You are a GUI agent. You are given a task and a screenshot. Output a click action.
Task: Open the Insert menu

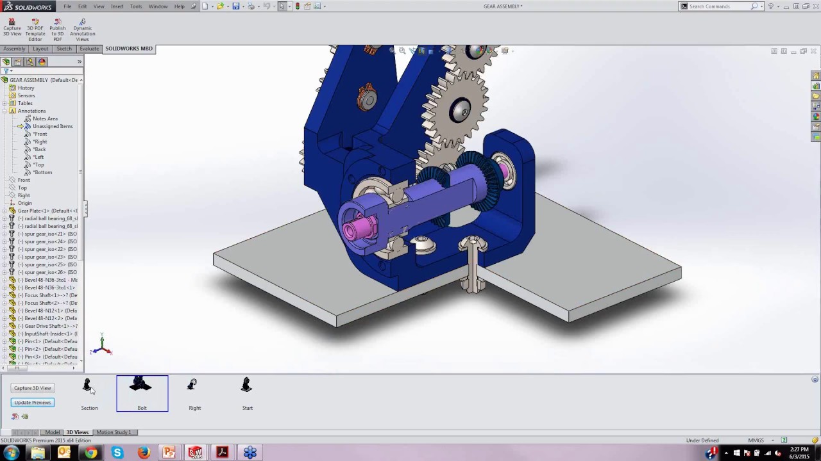[117, 6]
